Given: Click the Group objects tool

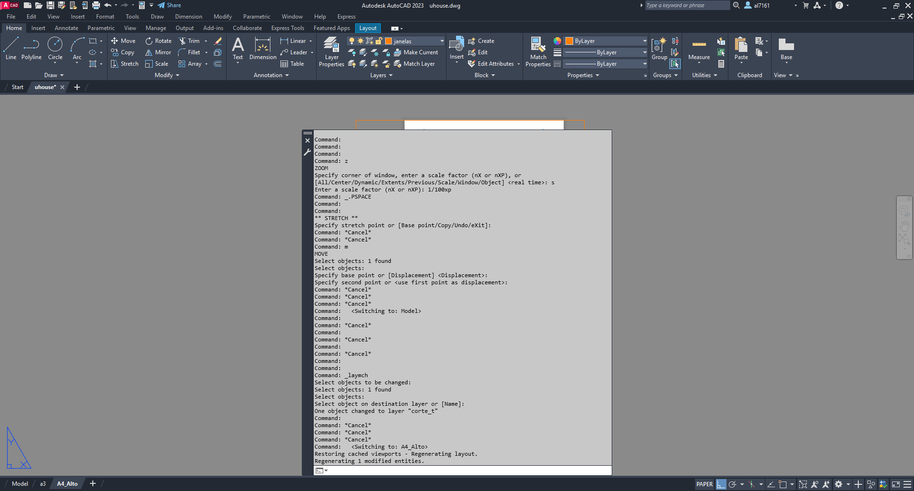Looking at the screenshot, I should [x=659, y=49].
